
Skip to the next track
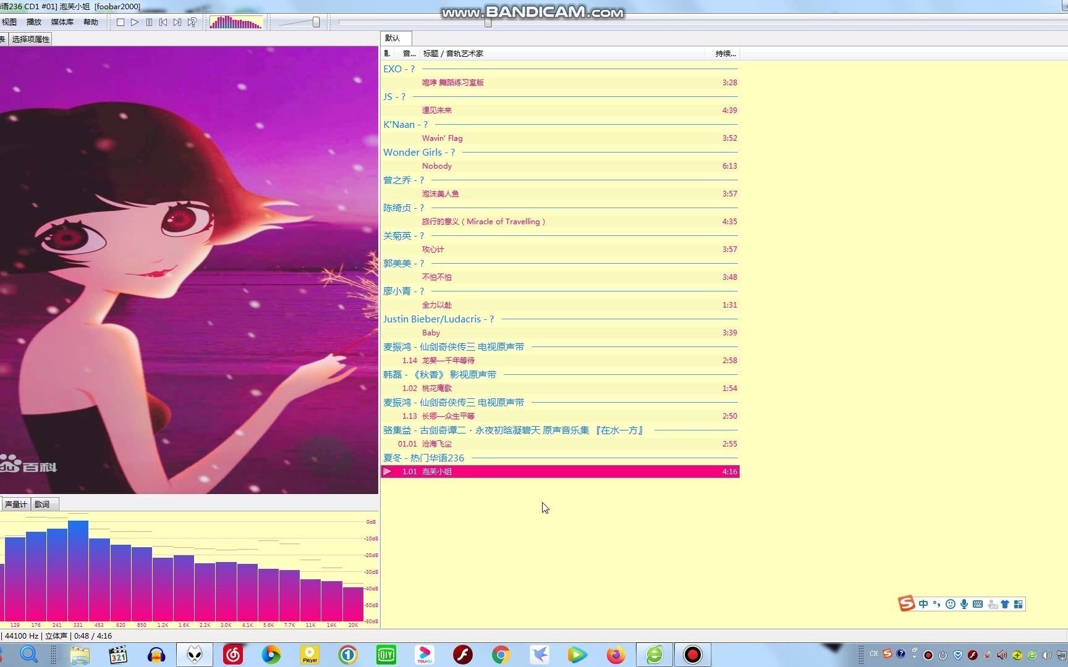click(x=177, y=22)
